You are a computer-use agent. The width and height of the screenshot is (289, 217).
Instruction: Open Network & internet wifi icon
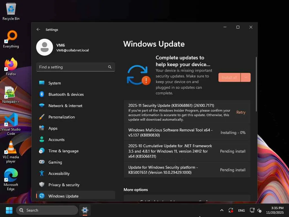pos(42,106)
